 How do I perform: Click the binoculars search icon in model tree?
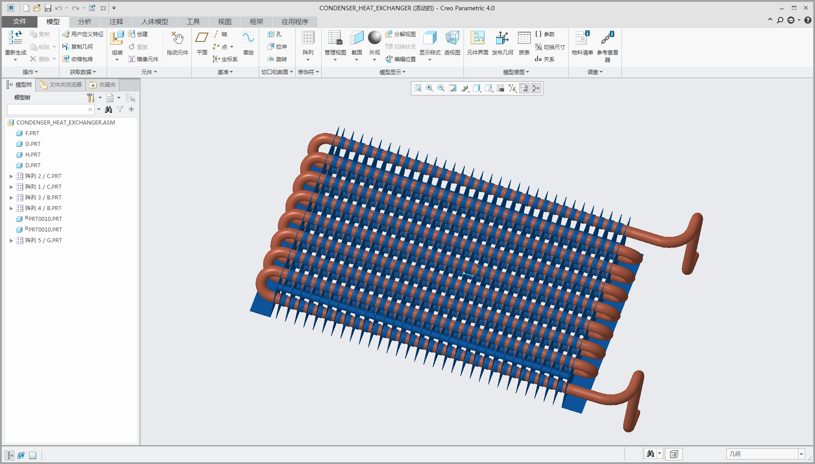click(x=108, y=109)
